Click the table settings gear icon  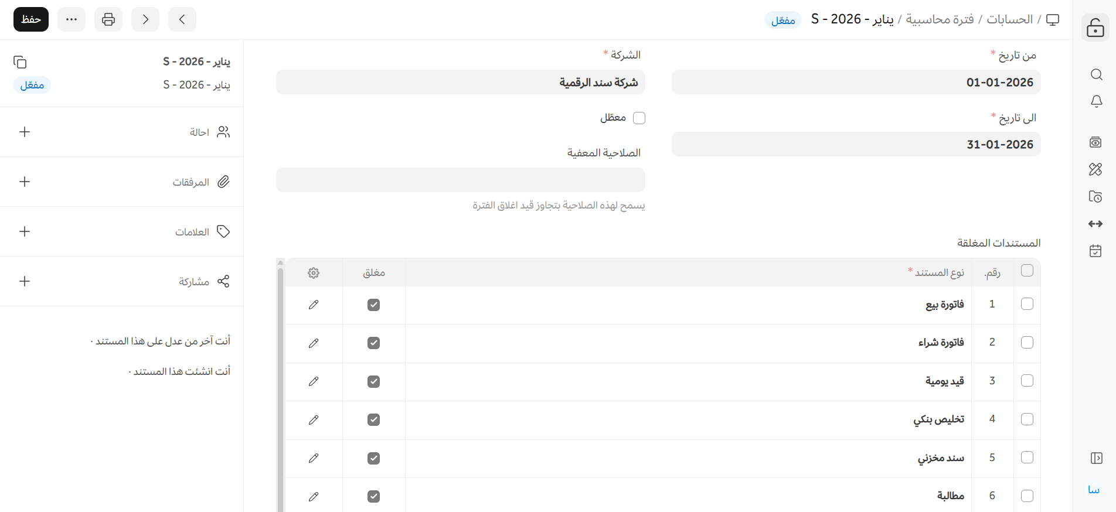314,273
